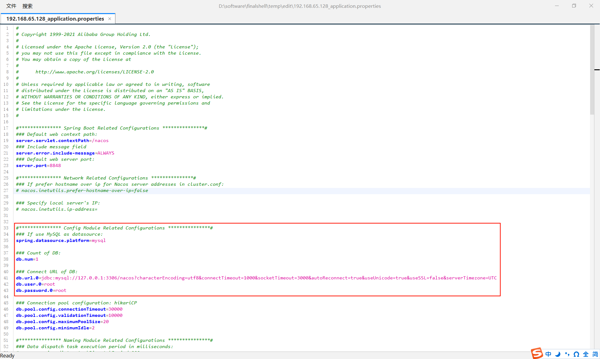
Task: Click the db.url.0 JDBC connection line
Action: point(256,278)
